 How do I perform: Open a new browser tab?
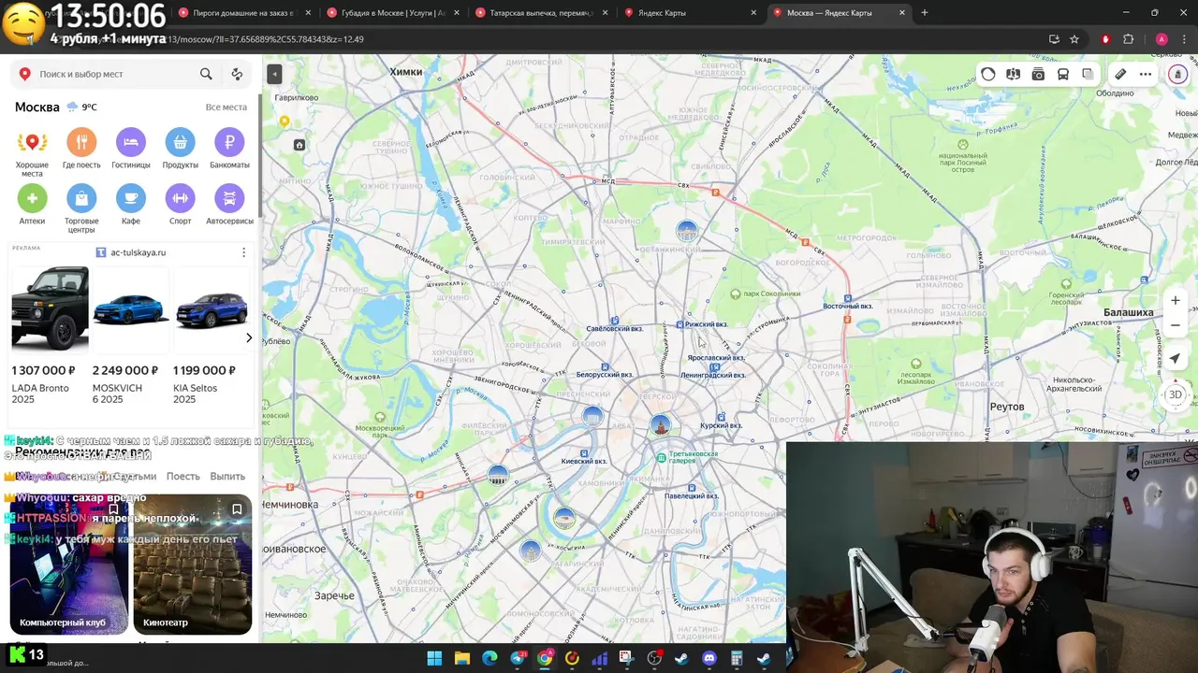point(925,13)
